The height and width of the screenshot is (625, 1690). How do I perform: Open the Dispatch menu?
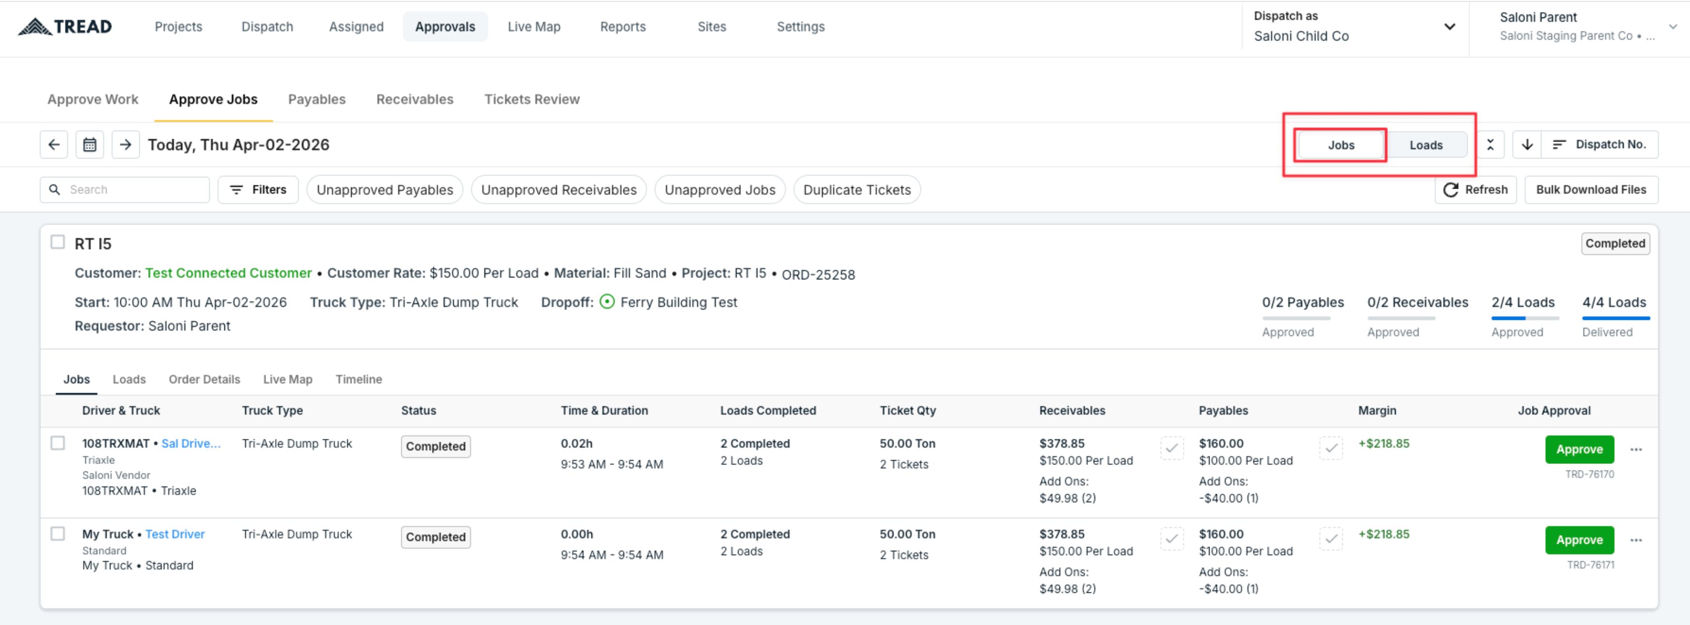pyautogui.click(x=267, y=26)
